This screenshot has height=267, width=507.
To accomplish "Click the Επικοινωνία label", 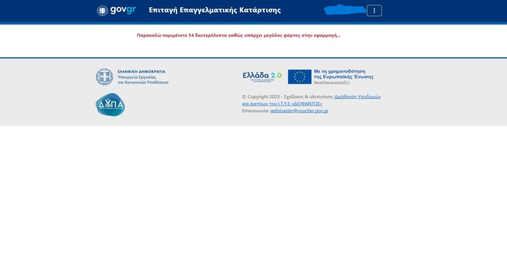I will (x=255, y=111).
